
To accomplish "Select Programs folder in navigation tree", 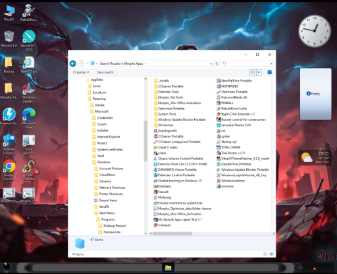I will (106, 219).
